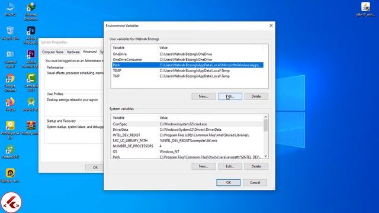This screenshot has width=379, height=213.
Task: Cancel the Environment Variables dialog
Action: [255, 183]
